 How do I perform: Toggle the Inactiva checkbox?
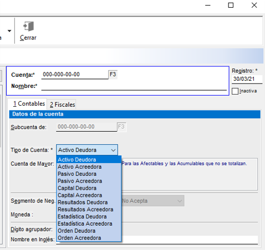(x=235, y=91)
